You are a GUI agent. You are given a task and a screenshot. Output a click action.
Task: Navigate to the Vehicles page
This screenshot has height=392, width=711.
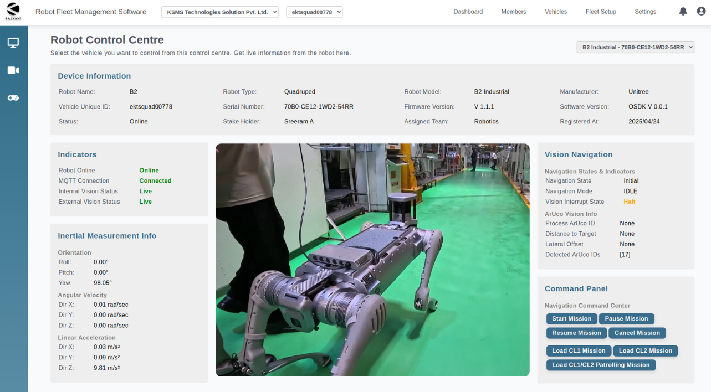[x=556, y=12]
